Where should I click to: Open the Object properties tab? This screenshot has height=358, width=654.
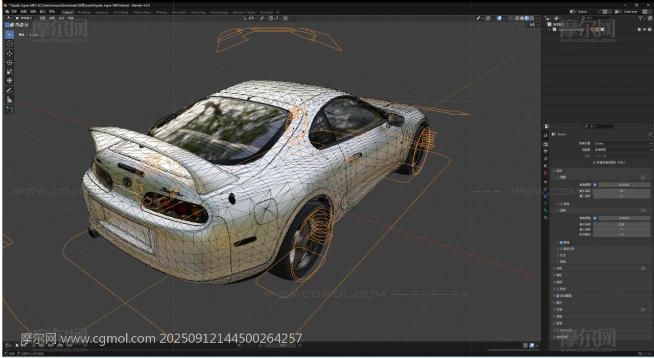coord(546,182)
